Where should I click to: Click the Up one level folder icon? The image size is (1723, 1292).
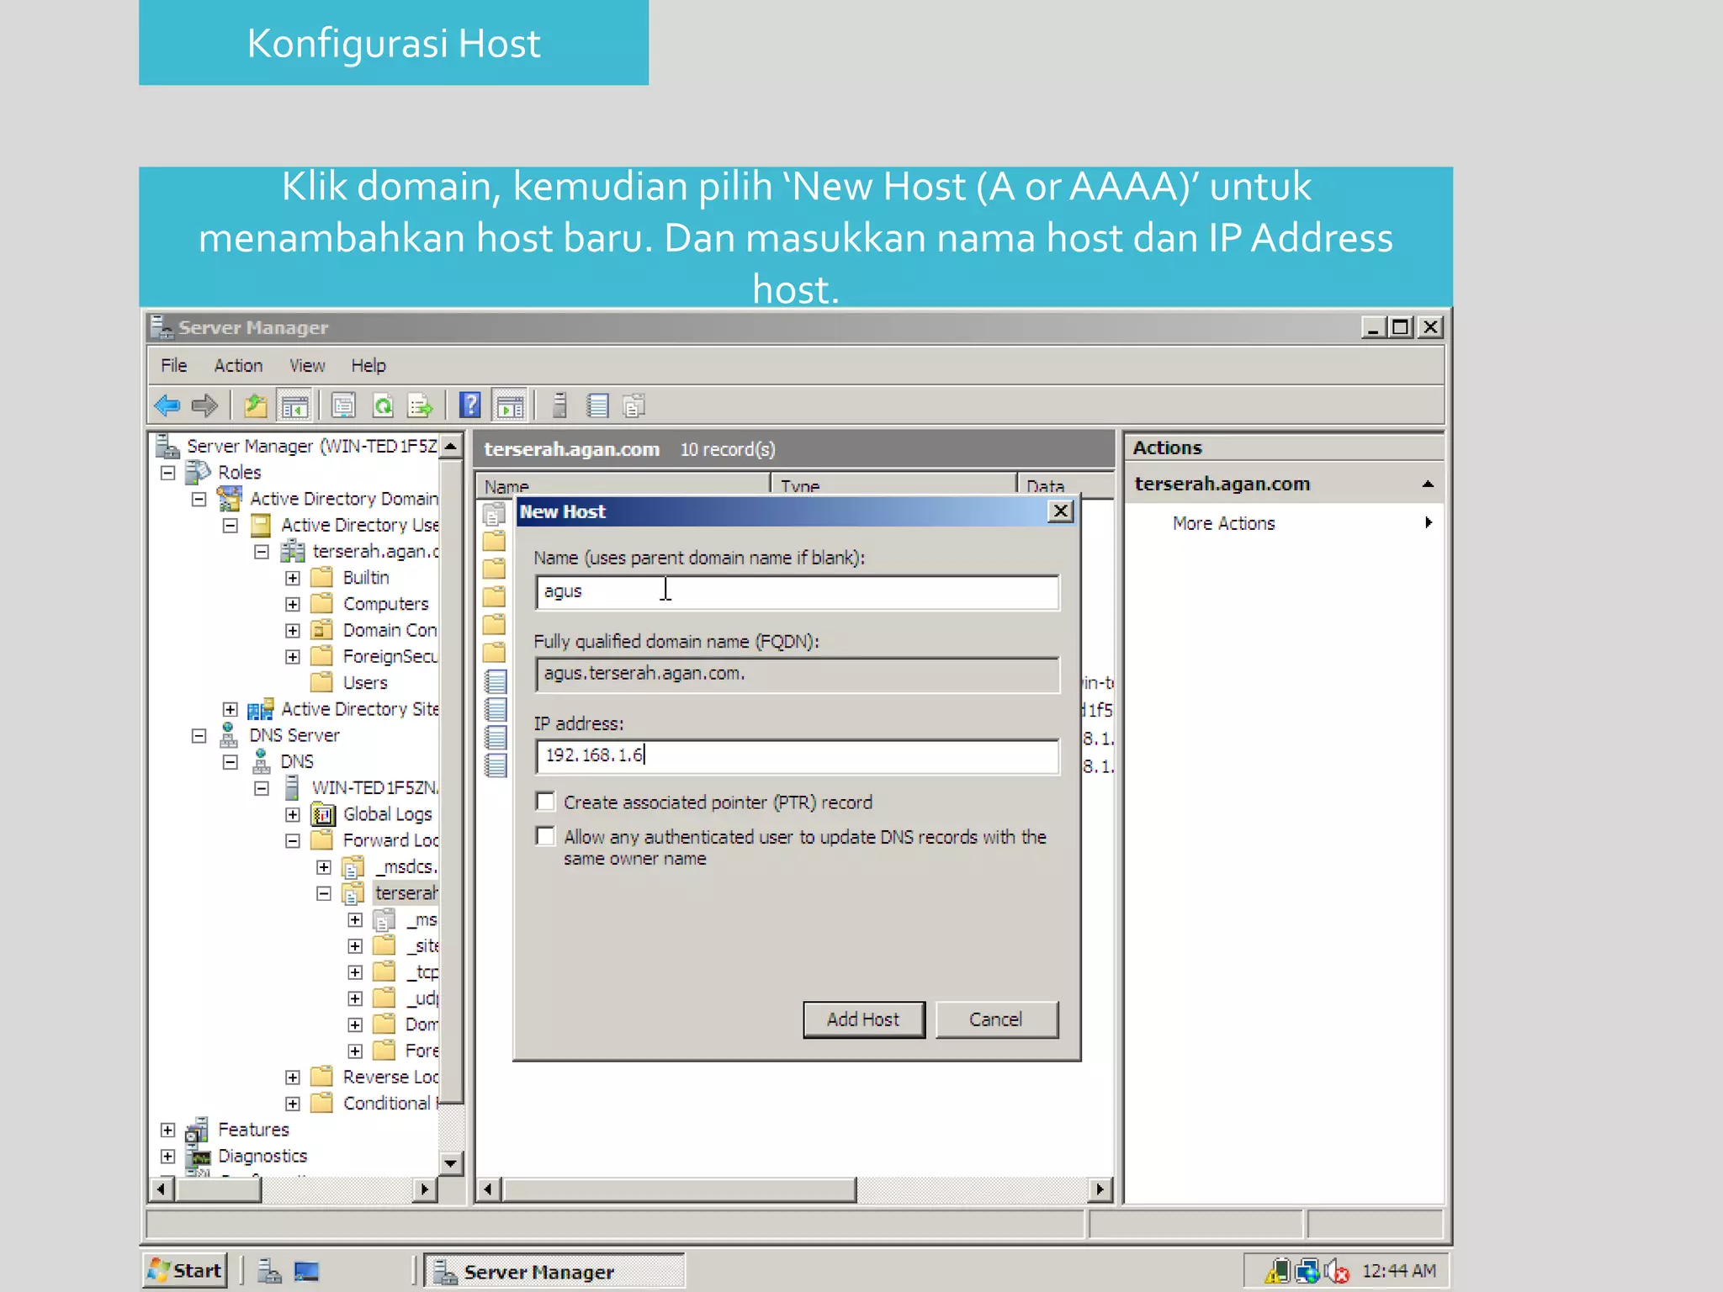(255, 406)
